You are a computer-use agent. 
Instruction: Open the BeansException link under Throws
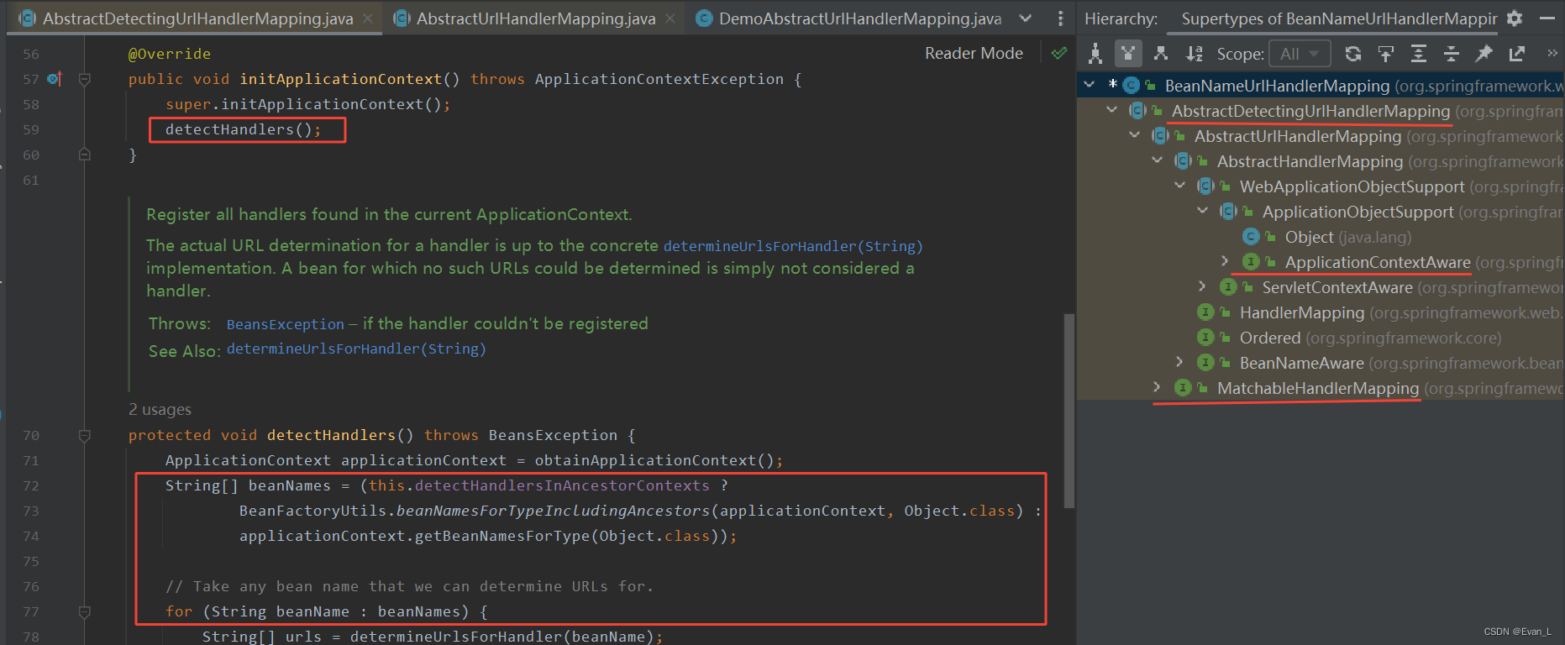coord(285,324)
